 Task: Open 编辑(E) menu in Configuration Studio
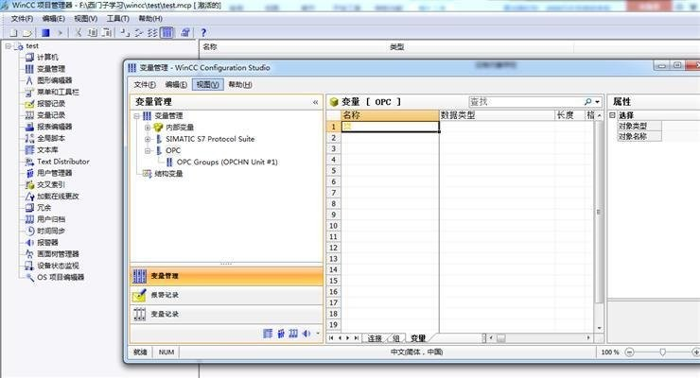[176, 85]
